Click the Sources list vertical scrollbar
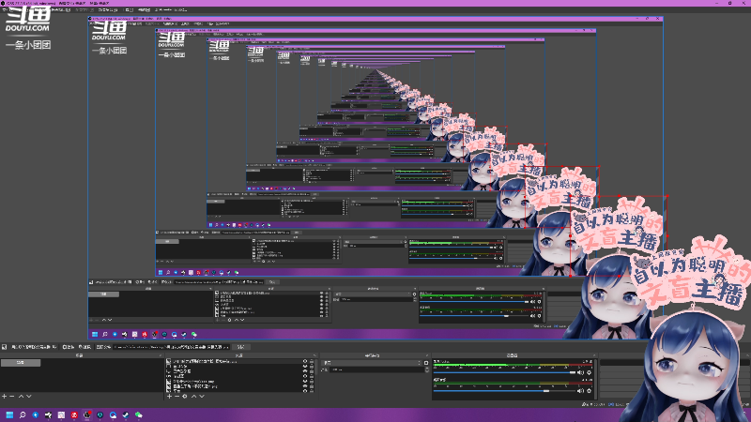 (316, 369)
